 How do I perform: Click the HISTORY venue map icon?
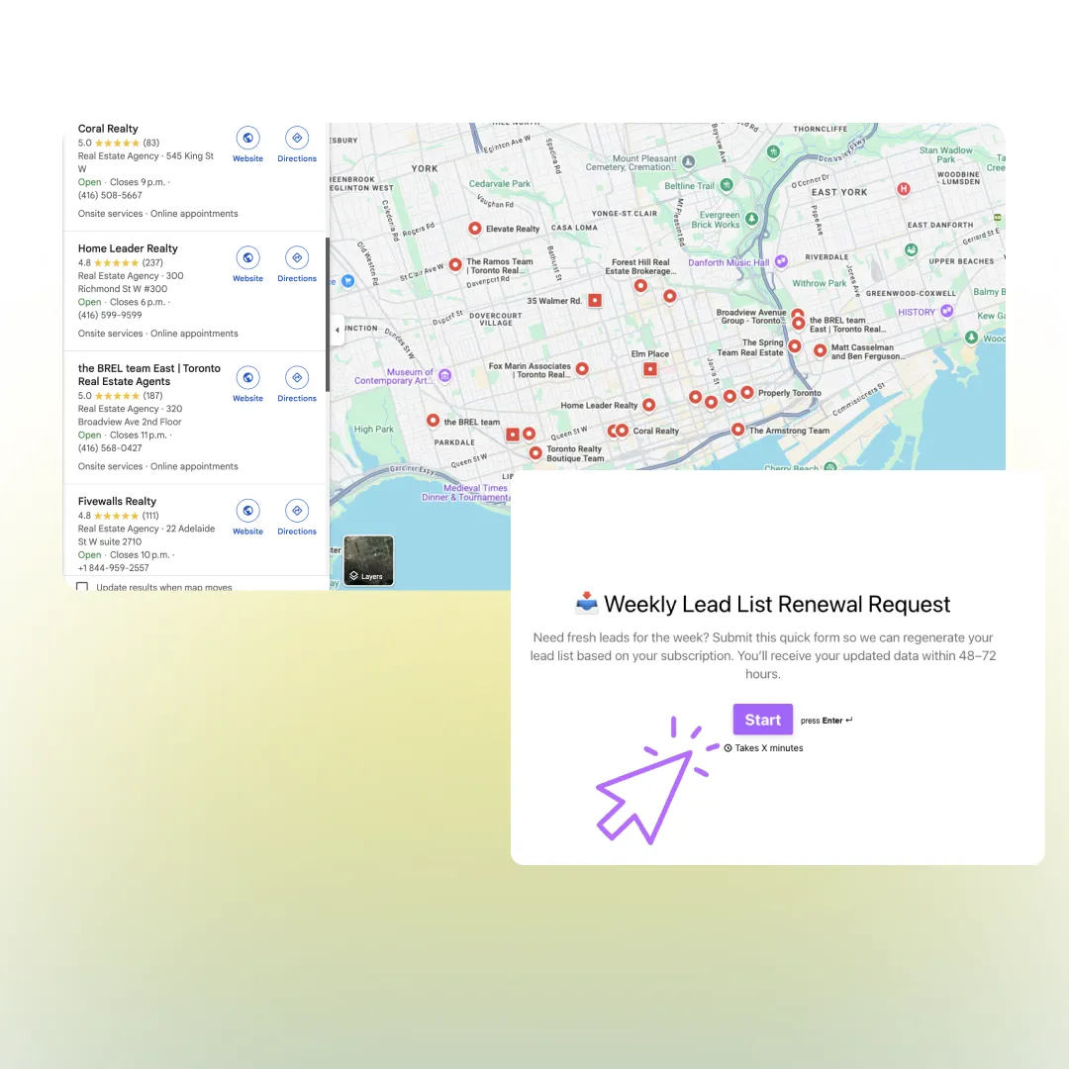947,311
